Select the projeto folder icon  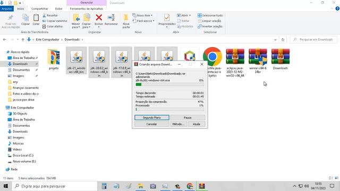point(54,57)
